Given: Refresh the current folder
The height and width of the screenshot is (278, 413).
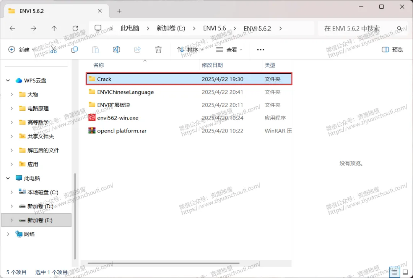Looking at the screenshot, I should pyautogui.click(x=75, y=28).
